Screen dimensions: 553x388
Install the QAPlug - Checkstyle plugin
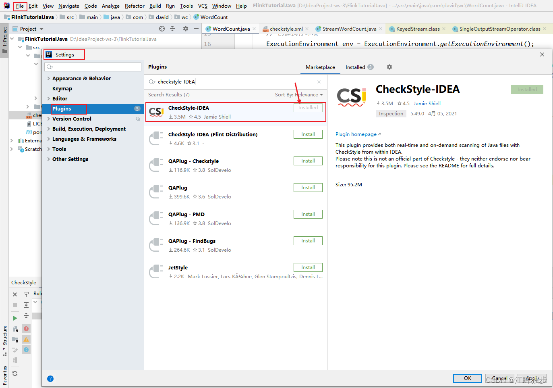[x=308, y=161]
